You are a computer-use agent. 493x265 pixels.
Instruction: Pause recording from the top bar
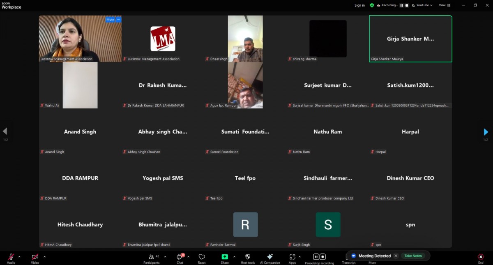click(x=402, y=5)
